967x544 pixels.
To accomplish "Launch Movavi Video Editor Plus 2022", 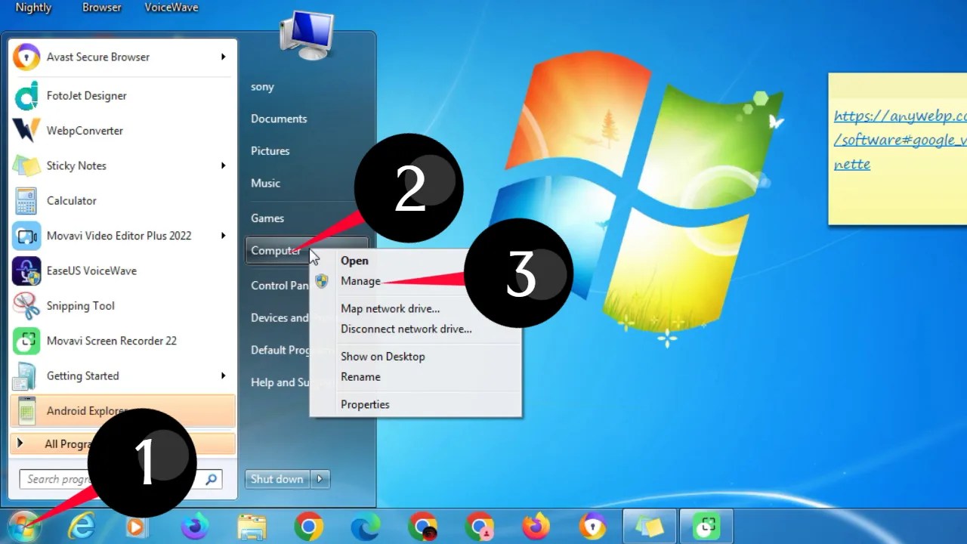I will click(x=121, y=236).
